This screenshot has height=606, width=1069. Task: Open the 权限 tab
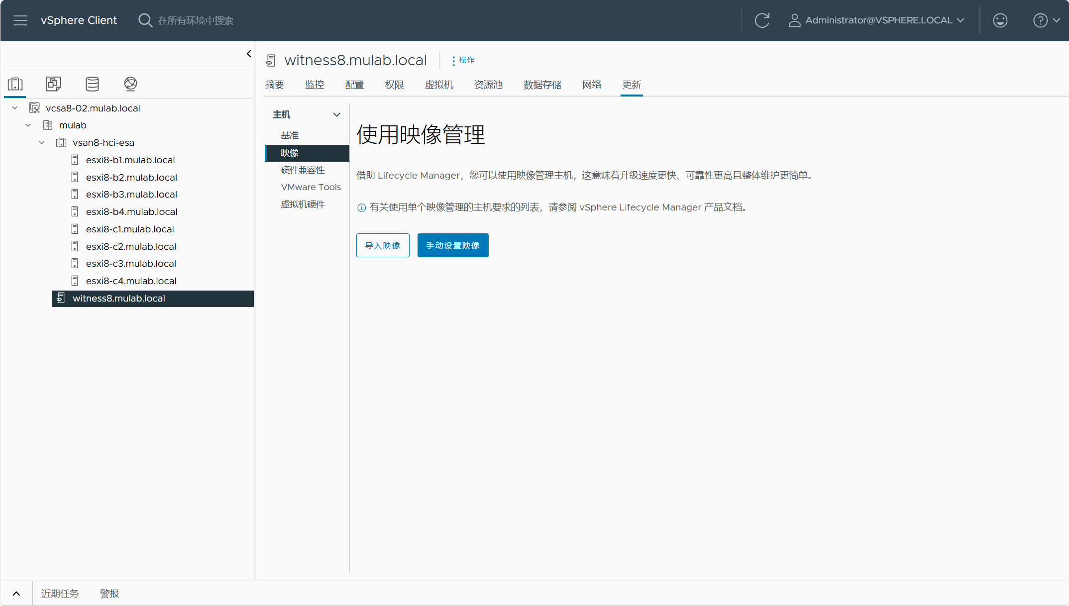tap(394, 85)
